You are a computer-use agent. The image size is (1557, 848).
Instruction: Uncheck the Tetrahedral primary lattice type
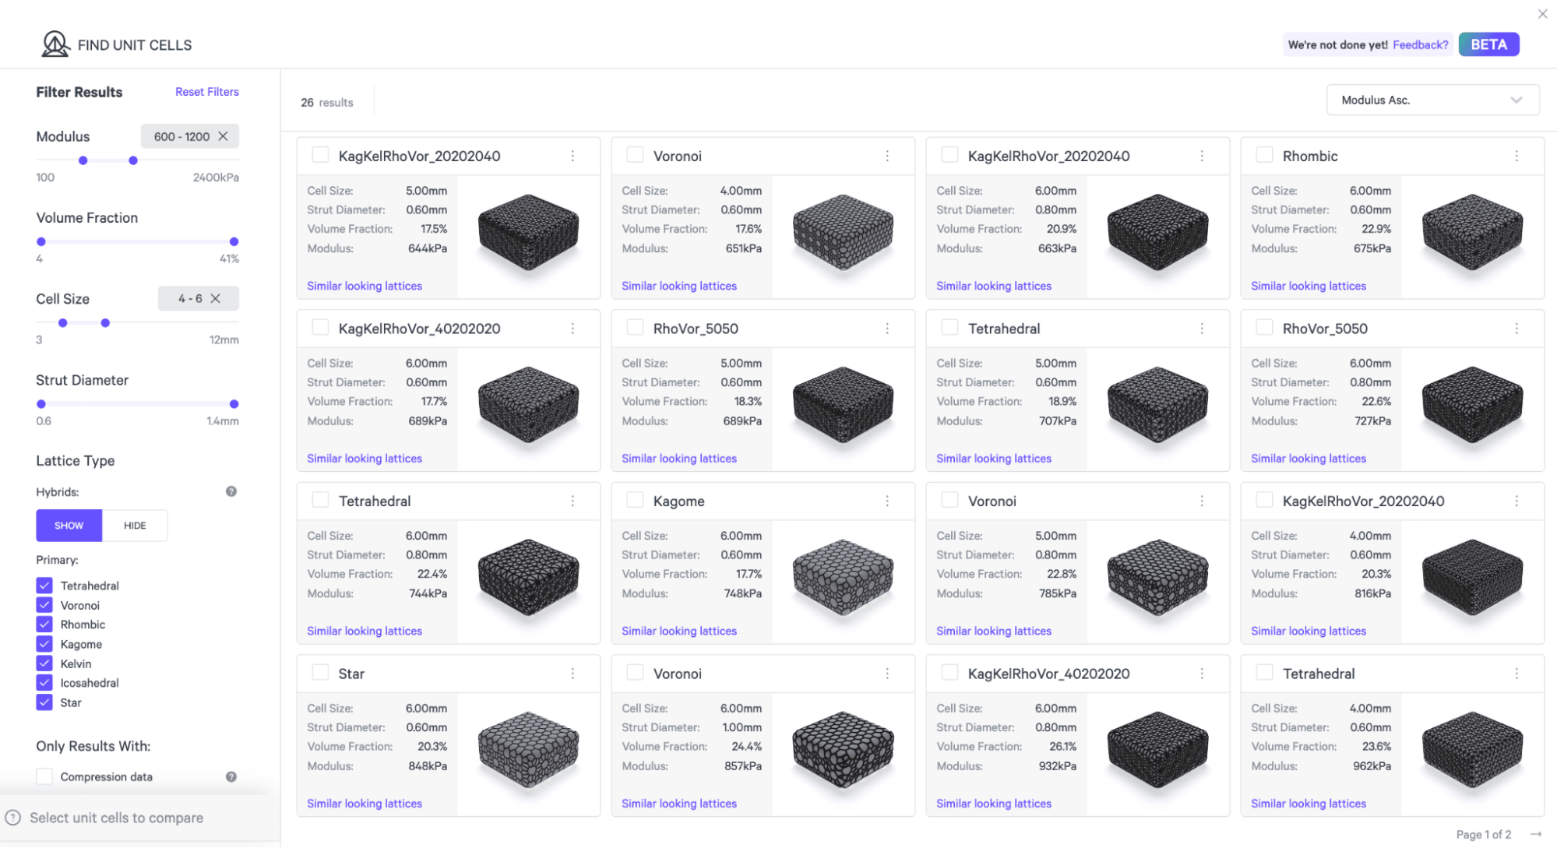(44, 585)
